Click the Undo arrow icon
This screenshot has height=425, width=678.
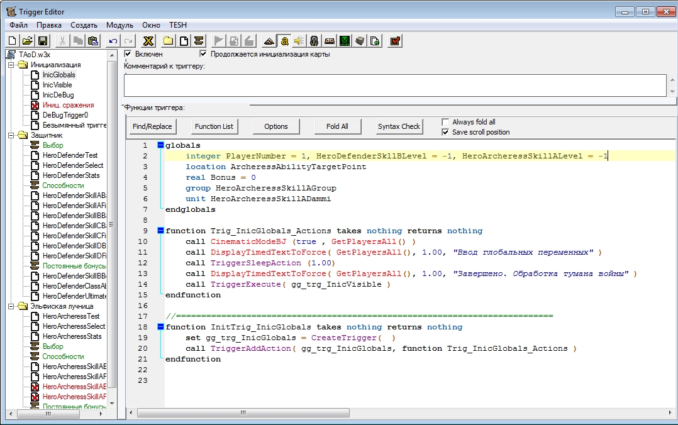click(x=113, y=41)
